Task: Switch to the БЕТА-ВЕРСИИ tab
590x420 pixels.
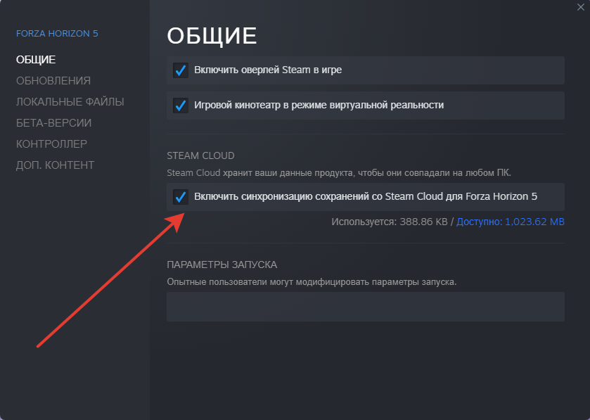Action: (54, 123)
